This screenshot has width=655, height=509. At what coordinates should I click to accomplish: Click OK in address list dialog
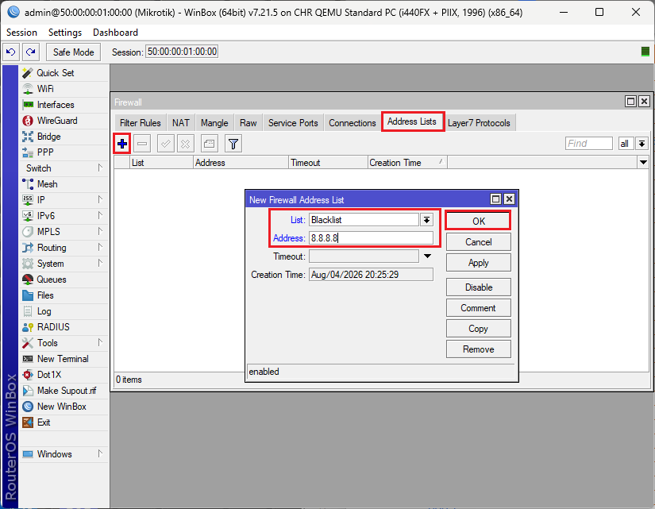click(478, 221)
